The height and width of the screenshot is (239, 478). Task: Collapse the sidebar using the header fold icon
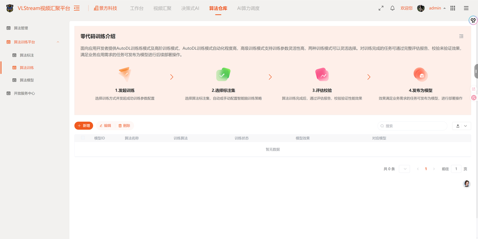(77, 8)
